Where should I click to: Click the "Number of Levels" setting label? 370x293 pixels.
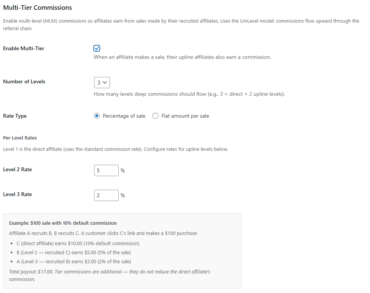pyautogui.click(x=24, y=81)
